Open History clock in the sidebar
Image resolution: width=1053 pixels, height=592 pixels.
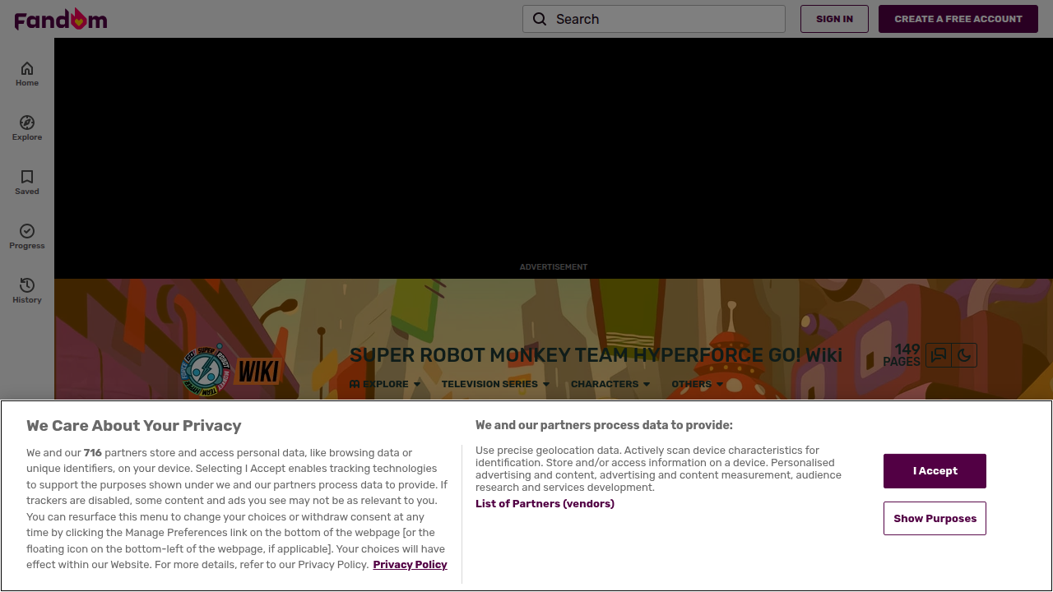pos(27,291)
